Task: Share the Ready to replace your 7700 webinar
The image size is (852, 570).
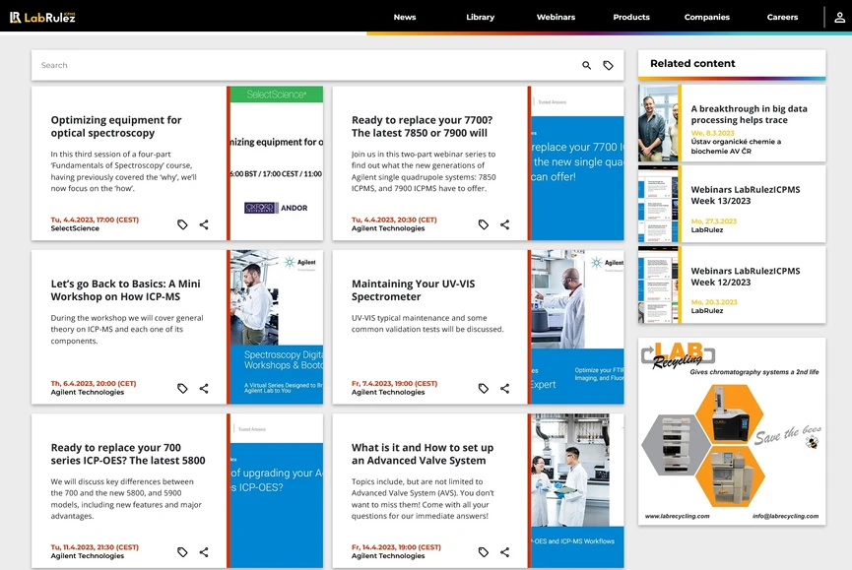Action: click(x=504, y=224)
